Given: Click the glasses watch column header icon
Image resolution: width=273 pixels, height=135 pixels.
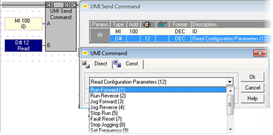Looking at the screenshot, I should tap(162, 25).
